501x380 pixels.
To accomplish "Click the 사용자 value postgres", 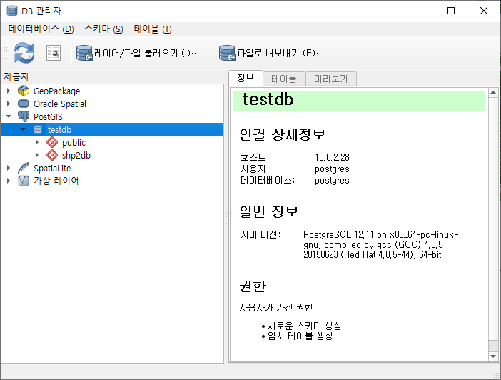I will coord(332,169).
